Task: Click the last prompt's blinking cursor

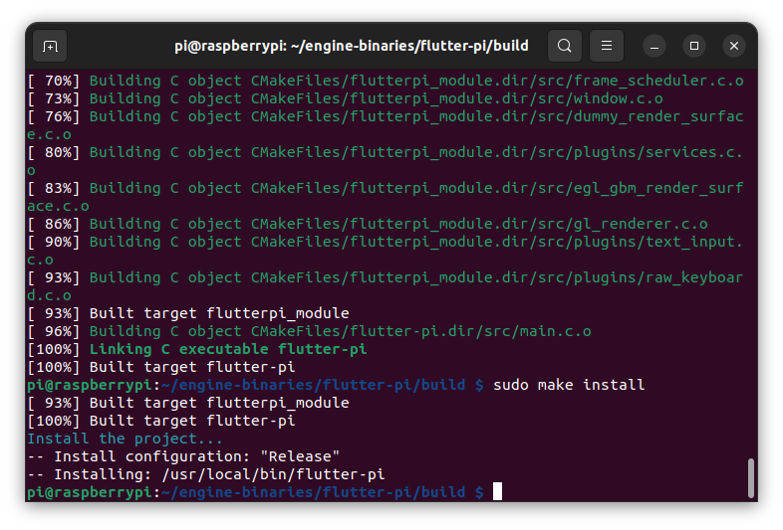Action: click(x=497, y=491)
